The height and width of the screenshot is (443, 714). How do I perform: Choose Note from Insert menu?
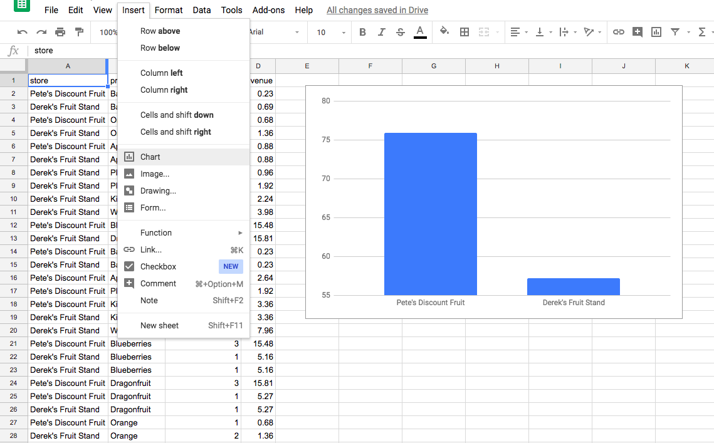(x=184, y=300)
